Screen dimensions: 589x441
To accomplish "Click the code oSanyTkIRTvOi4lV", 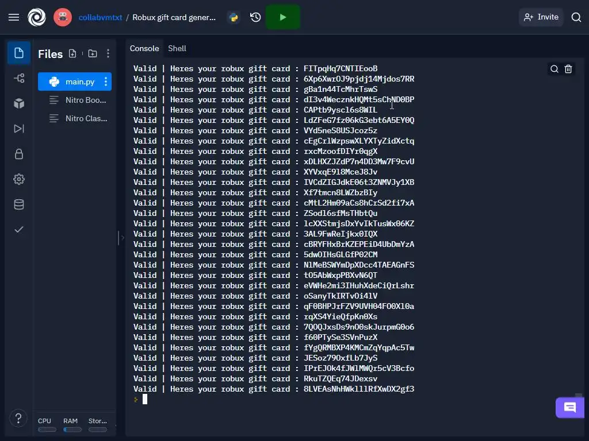I will [x=341, y=296].
